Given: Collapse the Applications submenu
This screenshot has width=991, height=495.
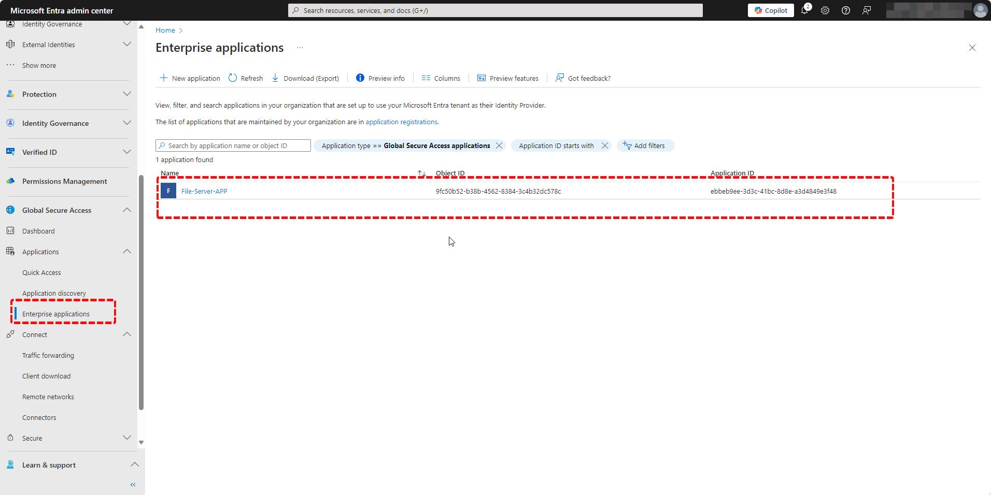Looking at the screenshot, I should click(x=126, y=252).
